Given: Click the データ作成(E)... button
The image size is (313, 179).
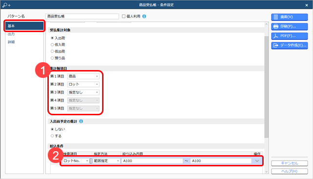Looking at the screenshot, I should [290, 45].
